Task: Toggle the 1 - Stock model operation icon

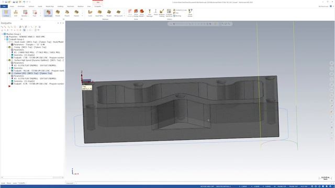Action: [9, 42]
